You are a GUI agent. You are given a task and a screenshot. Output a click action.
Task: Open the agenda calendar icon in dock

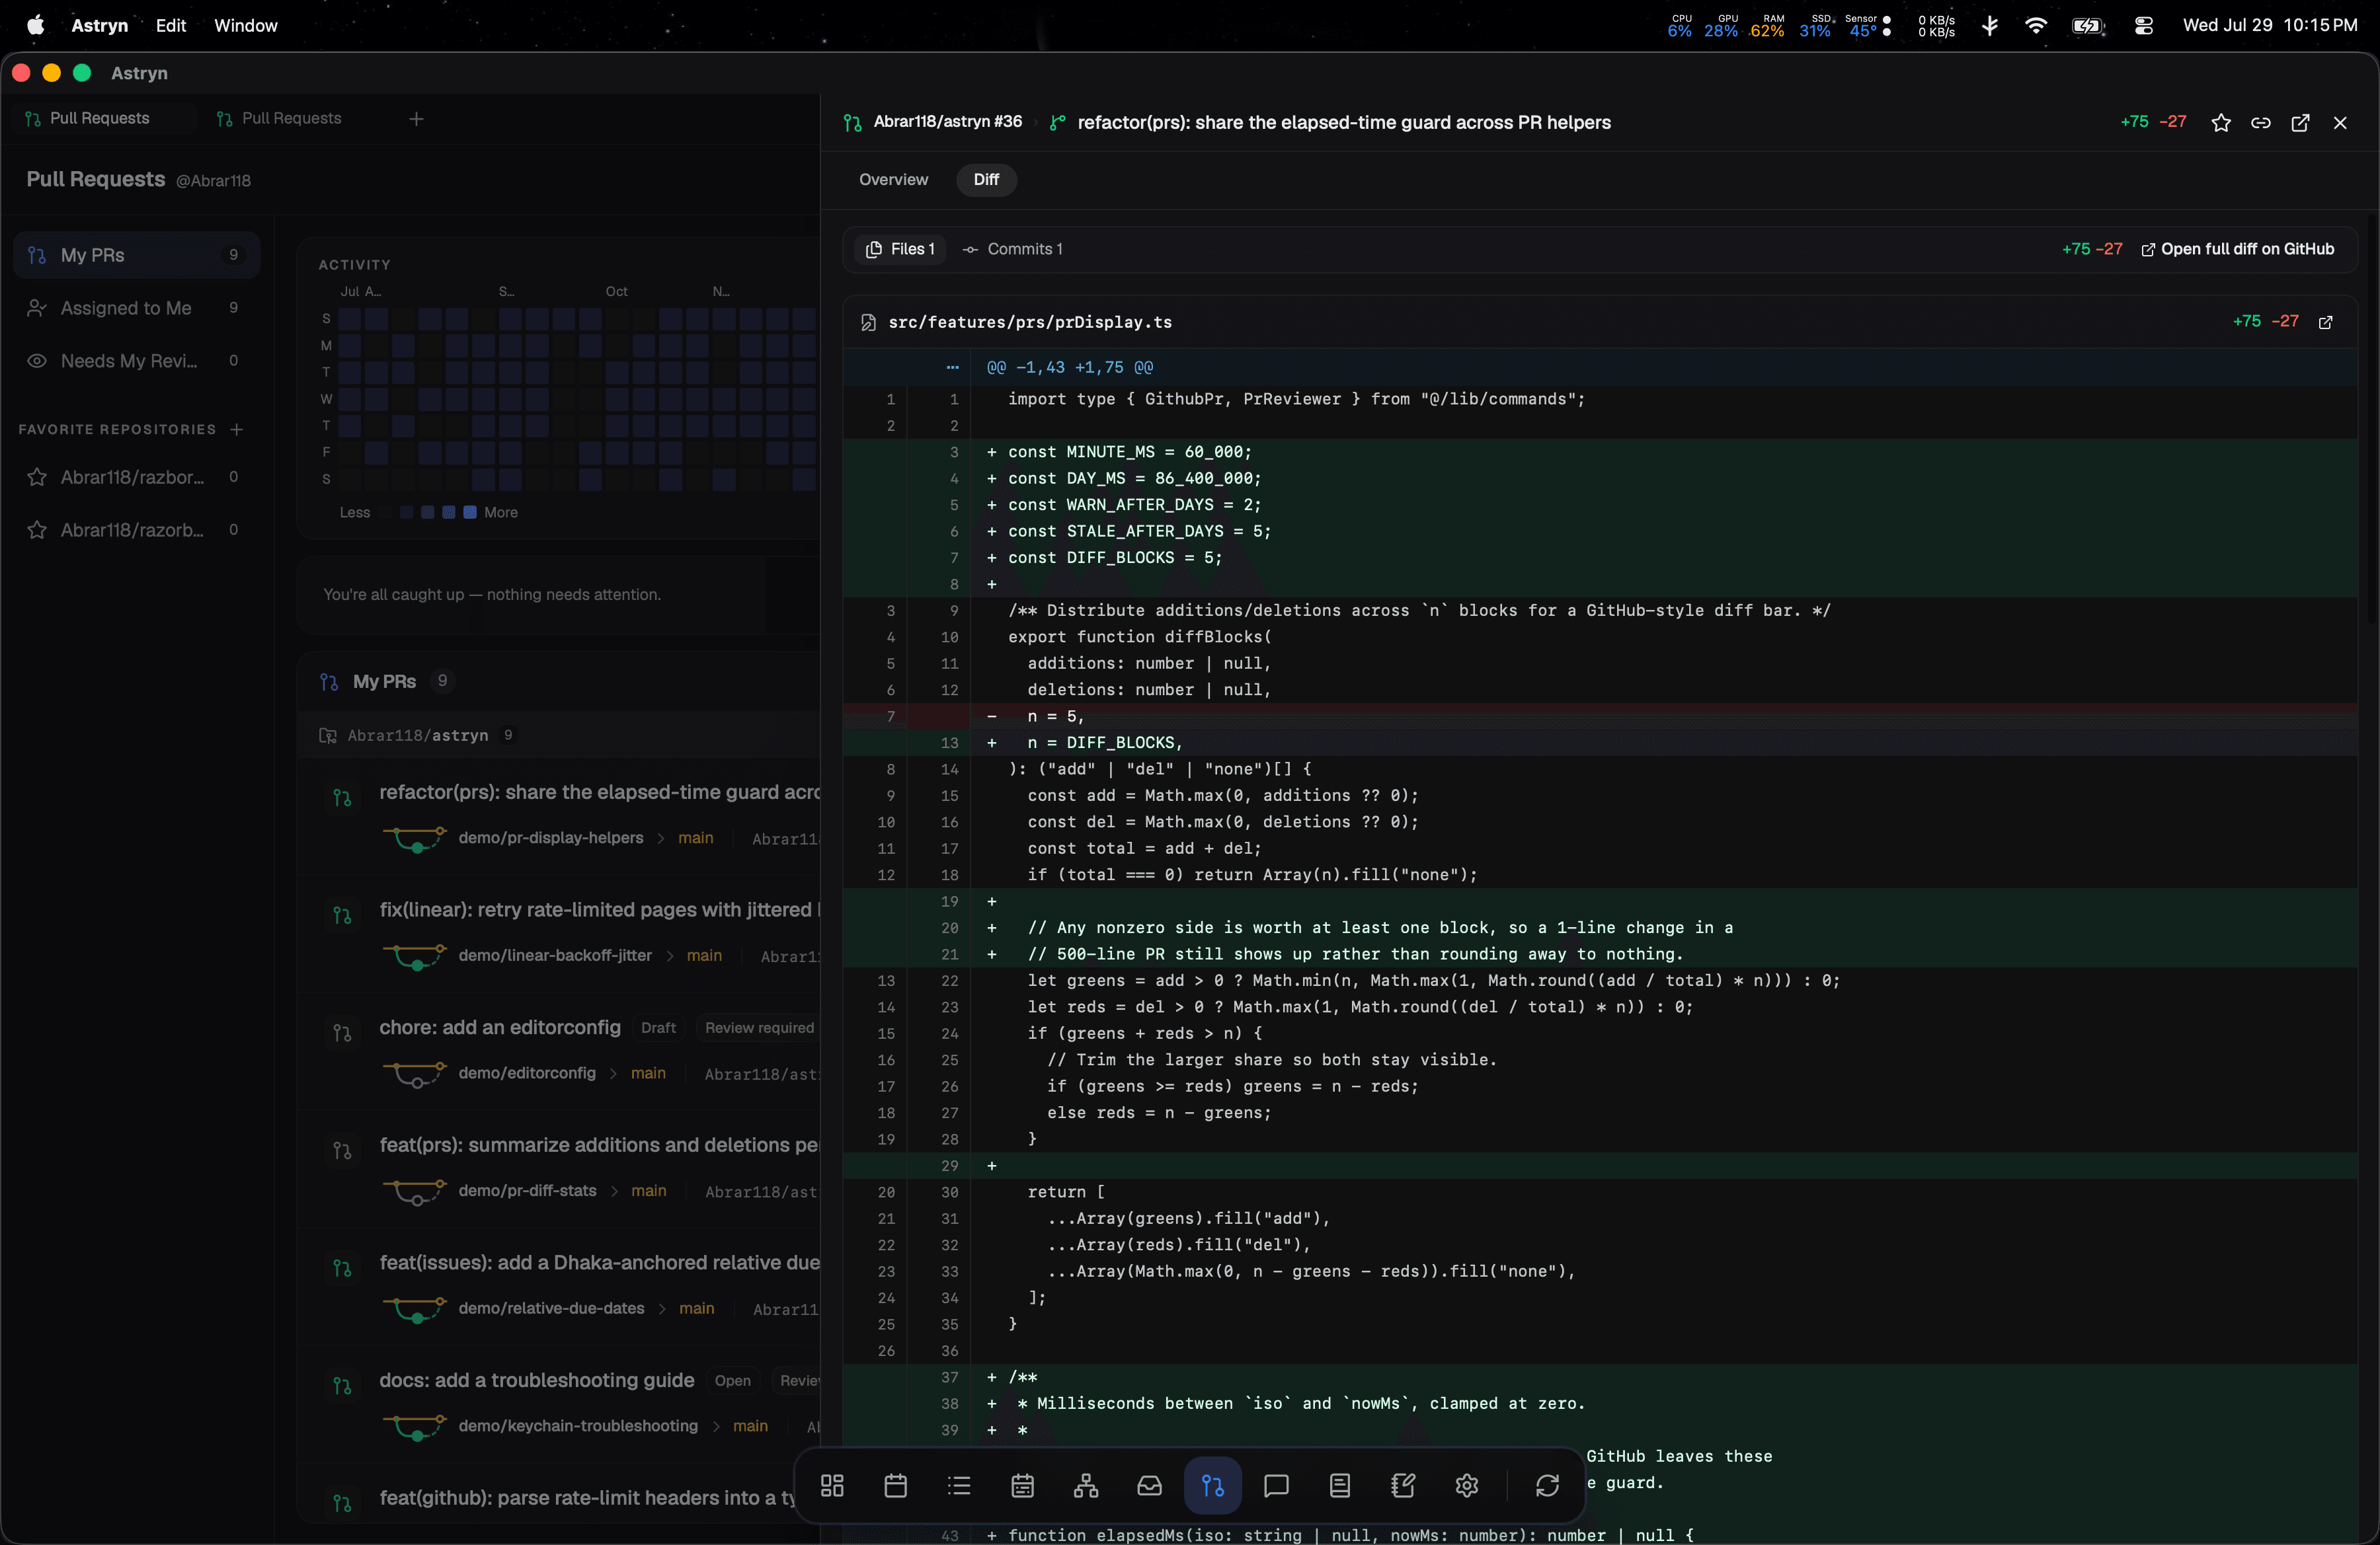1022,1486
